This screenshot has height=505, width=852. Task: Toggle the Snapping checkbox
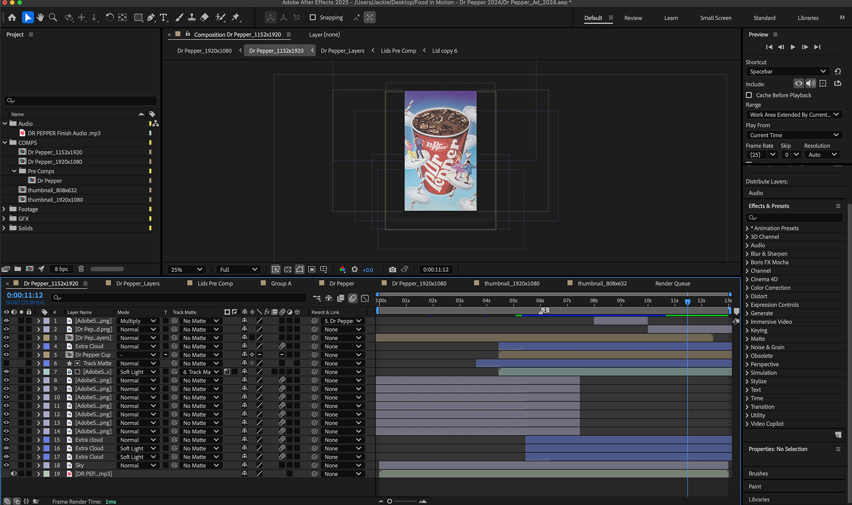pyautogui.click(x=313, y=17)
